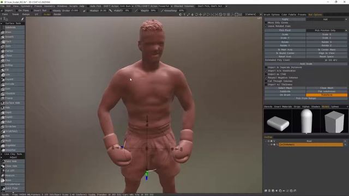Open the Add mode dropdown
The width and height of the screenshot is (349, 196).
[x=327, y=20]
